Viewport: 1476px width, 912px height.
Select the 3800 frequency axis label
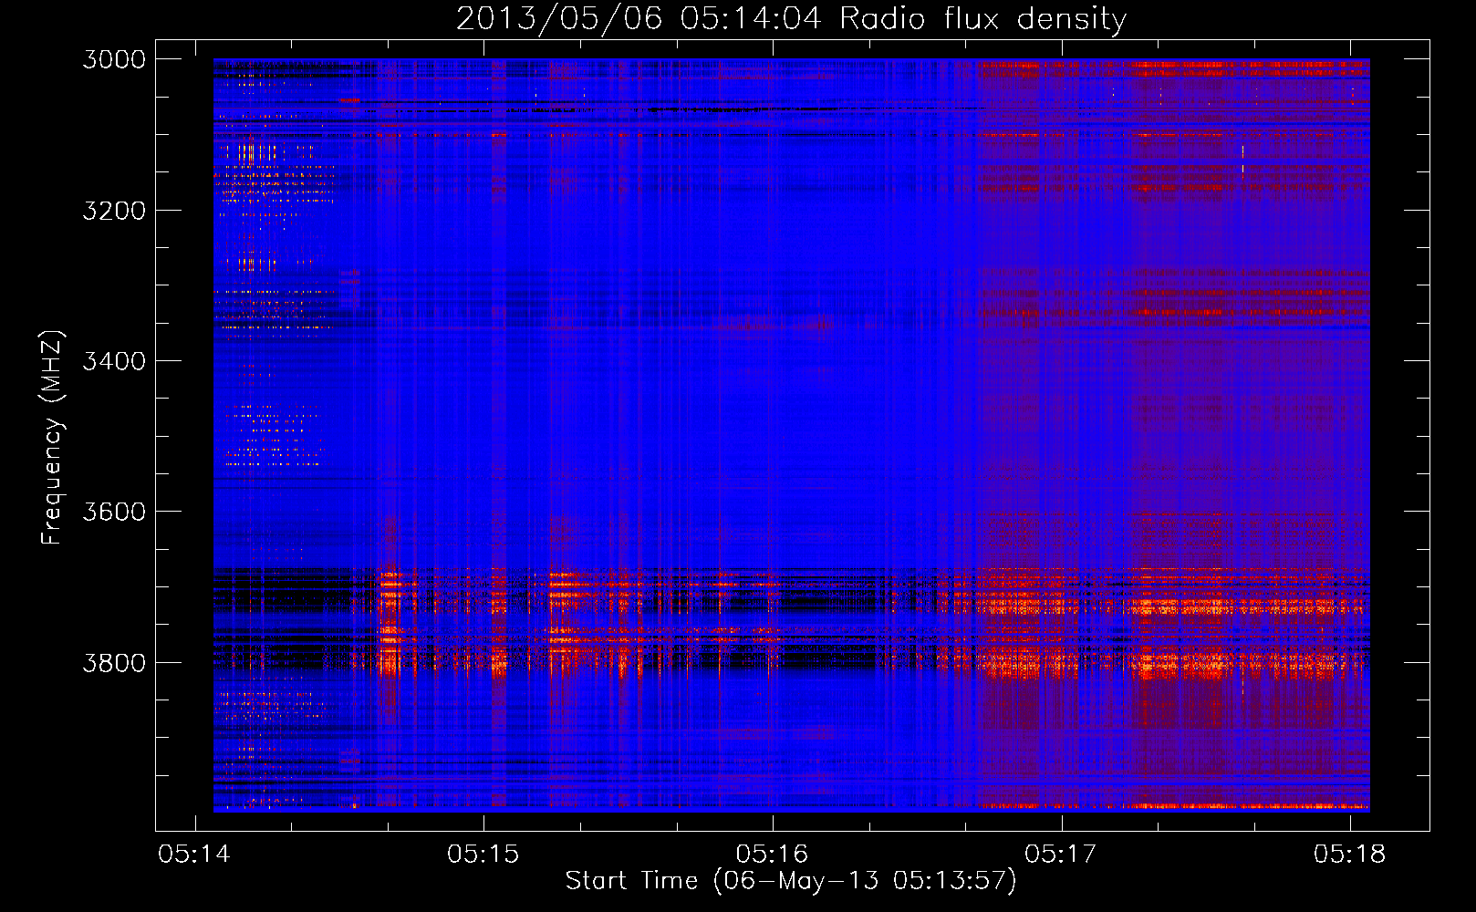[114, 662]
